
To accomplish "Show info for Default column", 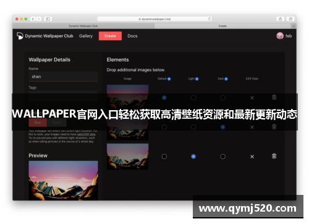I will point(169,79).
